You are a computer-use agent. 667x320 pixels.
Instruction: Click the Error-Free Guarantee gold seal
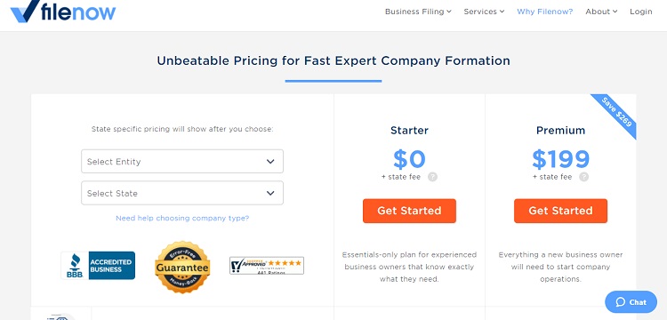(182, 267)
